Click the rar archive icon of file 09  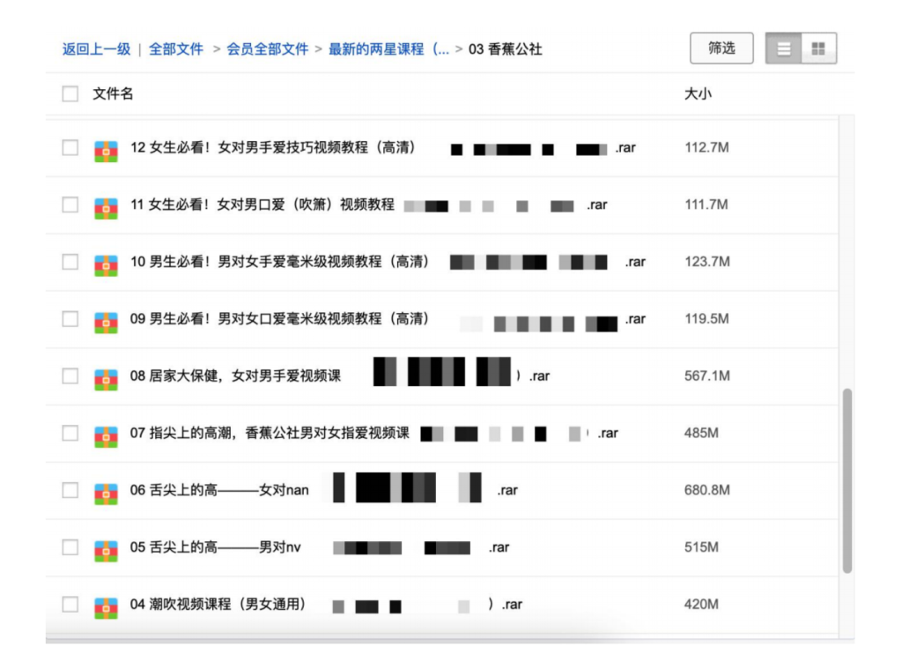pyautogui.click(x=106, y=323)
